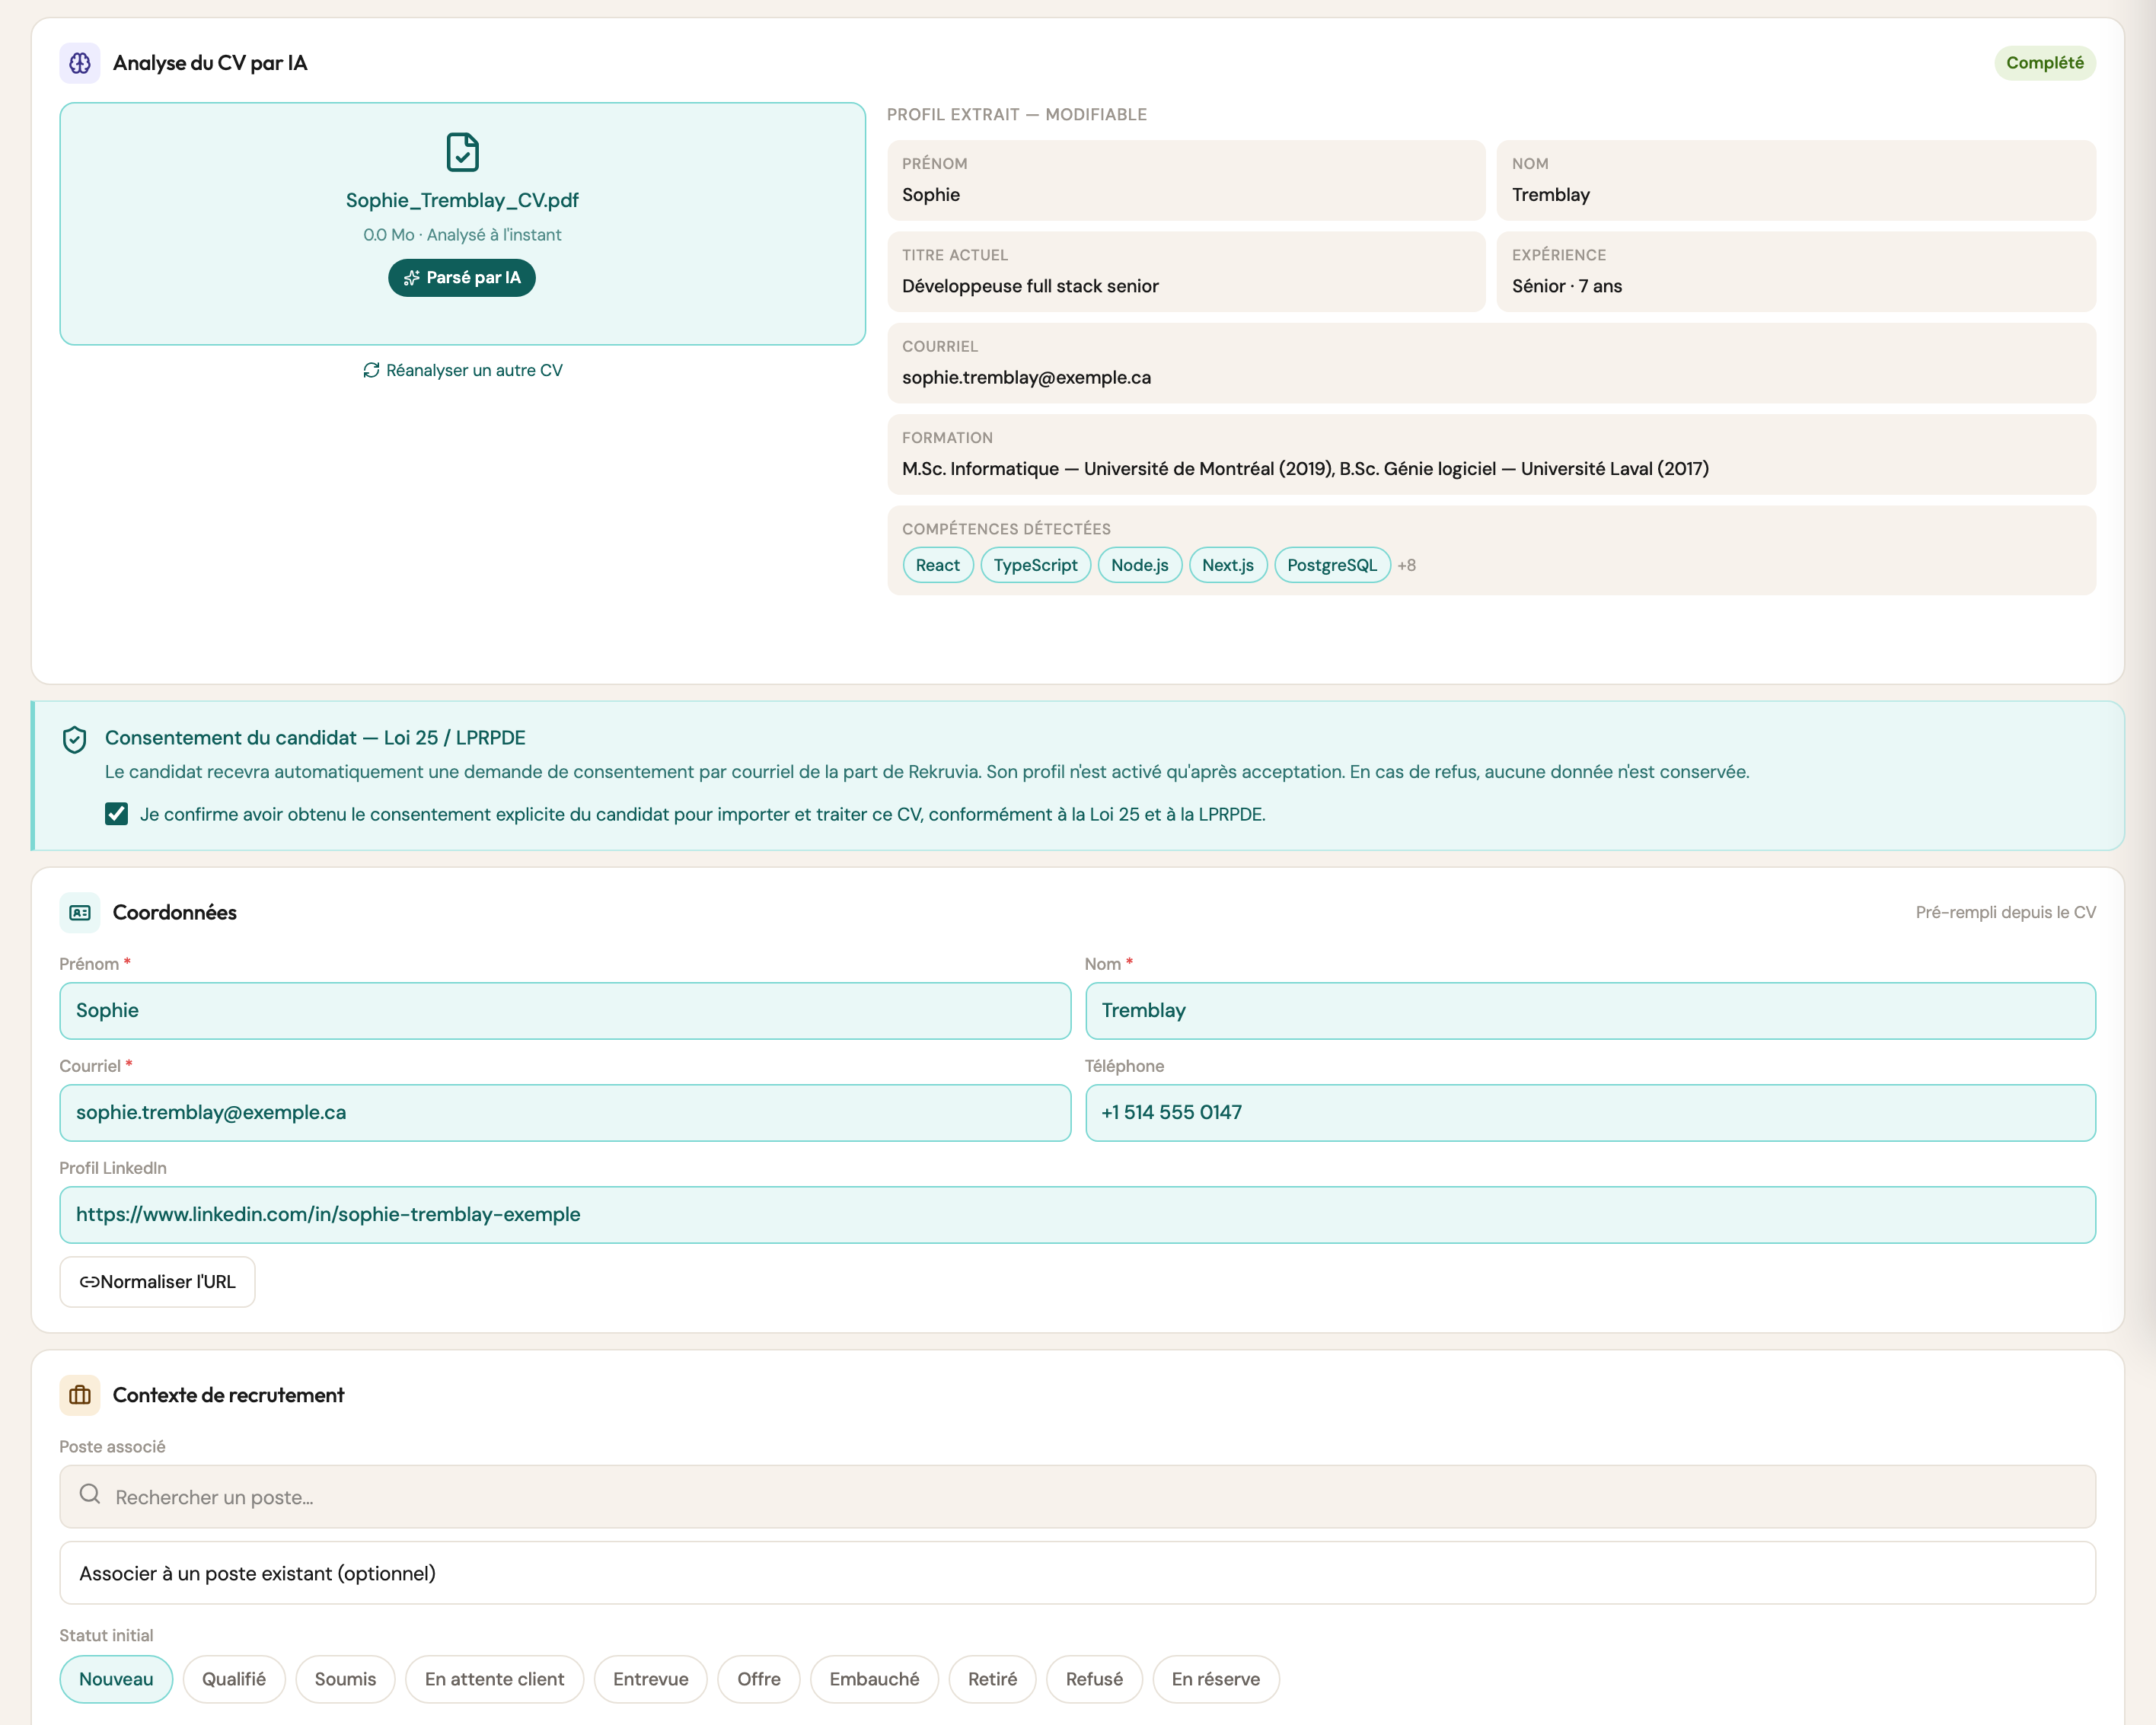
Task: Edit the FORMATION extracted field
Action: pos(1491,454)
